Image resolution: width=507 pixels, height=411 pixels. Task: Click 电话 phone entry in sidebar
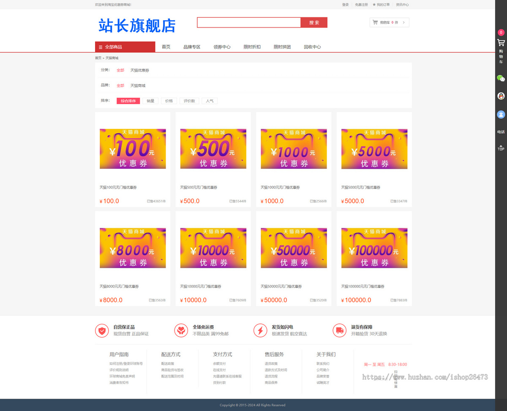coord(501,132)
